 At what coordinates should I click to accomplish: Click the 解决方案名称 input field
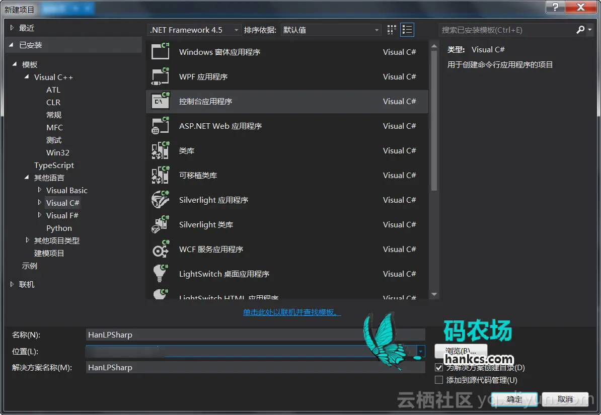pos(256,367)
